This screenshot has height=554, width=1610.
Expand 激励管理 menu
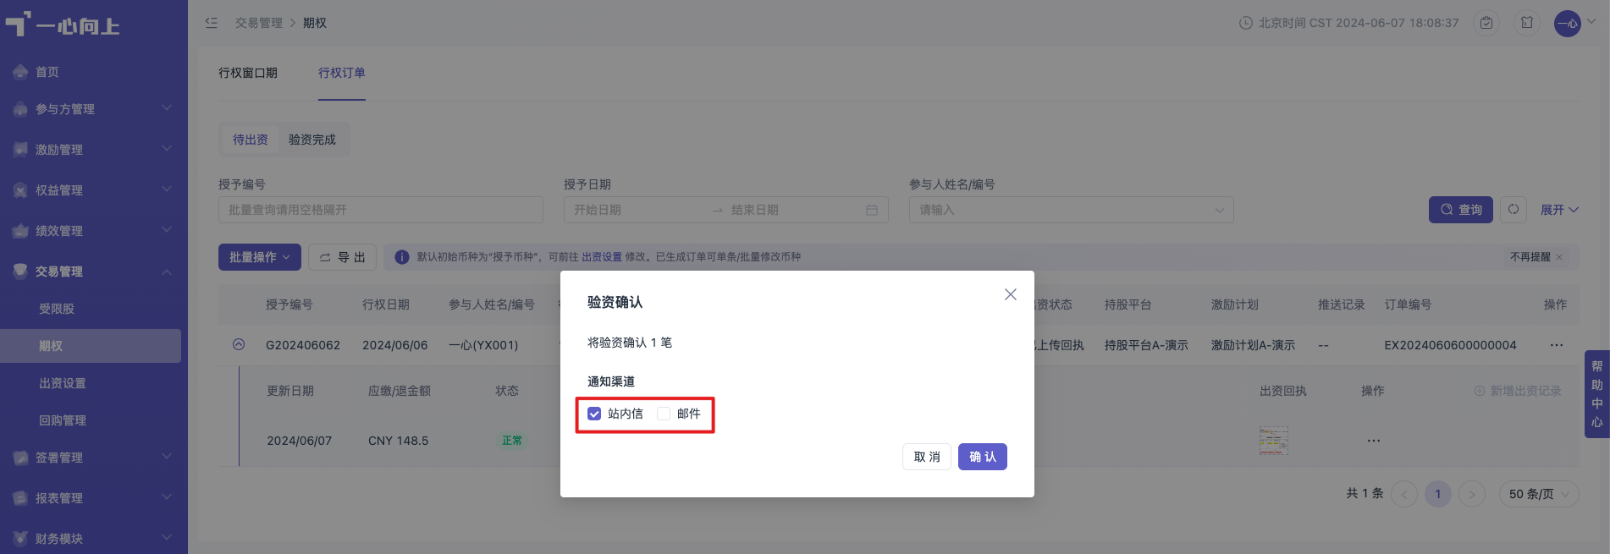pos(93,150)
